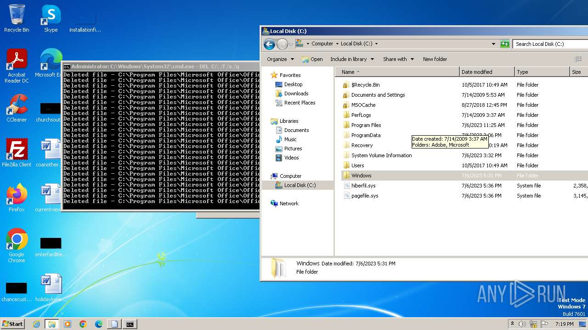Open address bar history dropdown

493,44
